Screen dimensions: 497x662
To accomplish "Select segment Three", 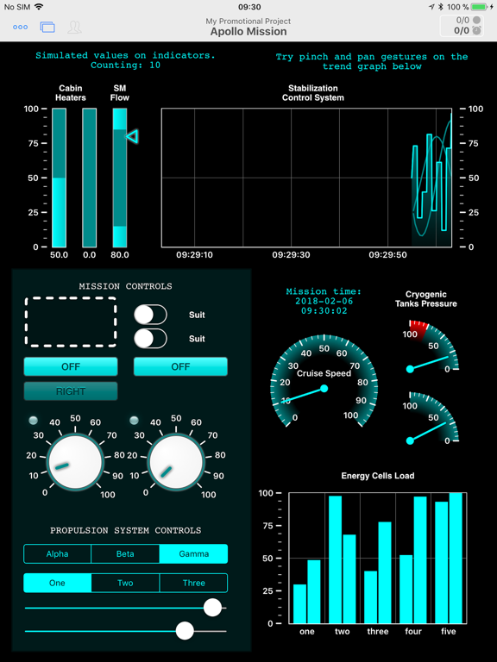I will click(193, 583).
